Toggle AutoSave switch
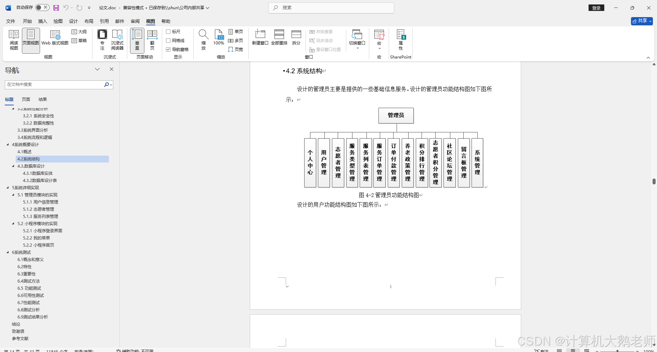Screen dimensions: 657x352 point(42,8)
